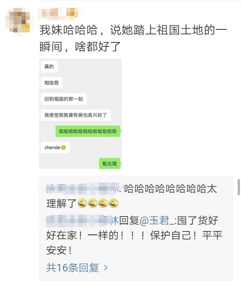The width and height of the screenshot is (241, 285).
Task: Click the chevron arrow after 共16条回复
Action: pos(106,268)
